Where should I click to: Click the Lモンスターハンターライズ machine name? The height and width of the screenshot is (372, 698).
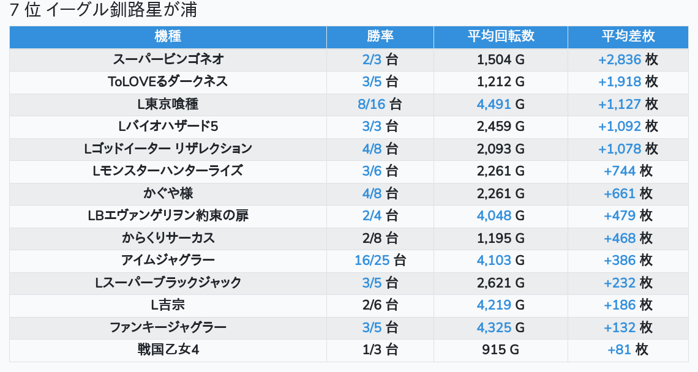pyautogui.click(x=168, y=171)
